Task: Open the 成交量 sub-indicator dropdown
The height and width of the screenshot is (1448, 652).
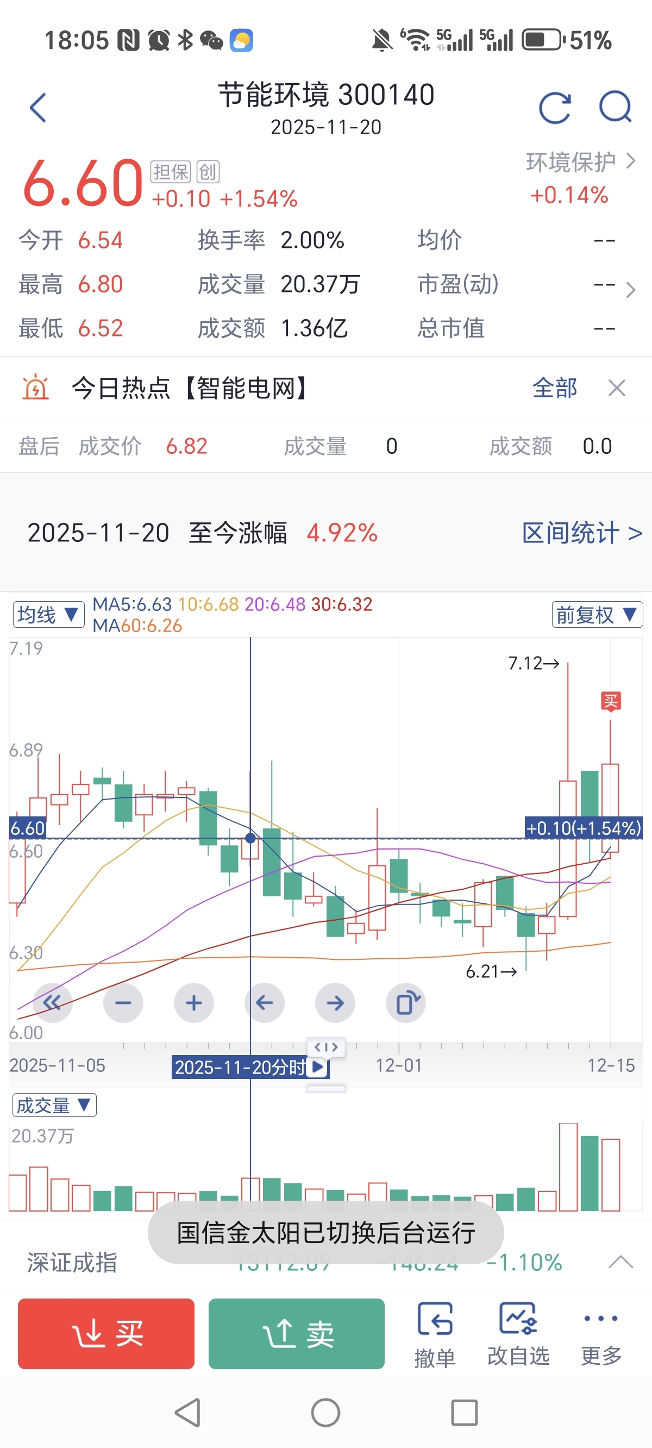Action: click(54, 1105)
